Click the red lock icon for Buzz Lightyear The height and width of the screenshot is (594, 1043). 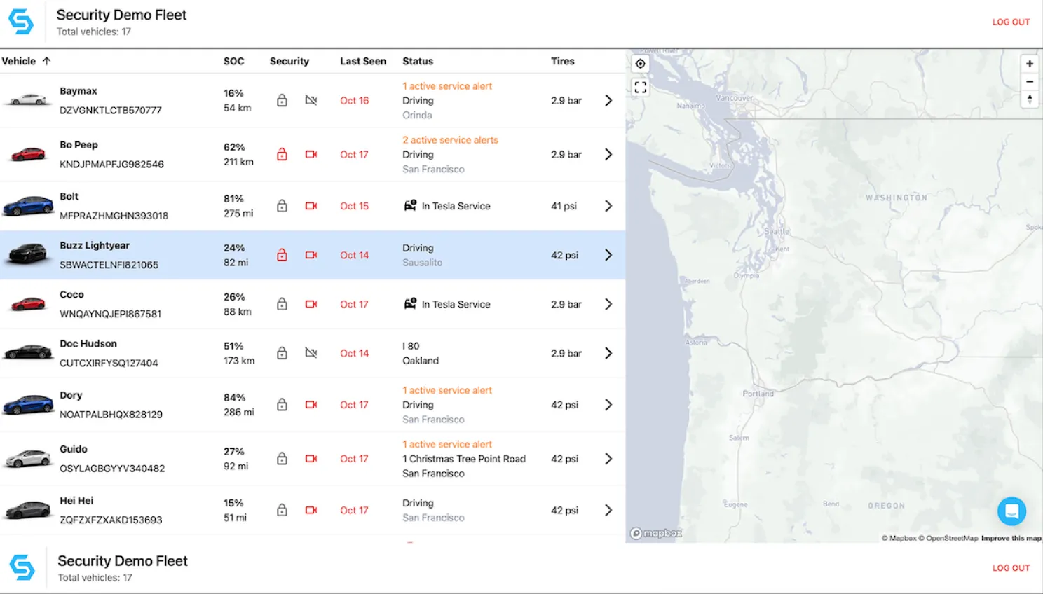282,255
